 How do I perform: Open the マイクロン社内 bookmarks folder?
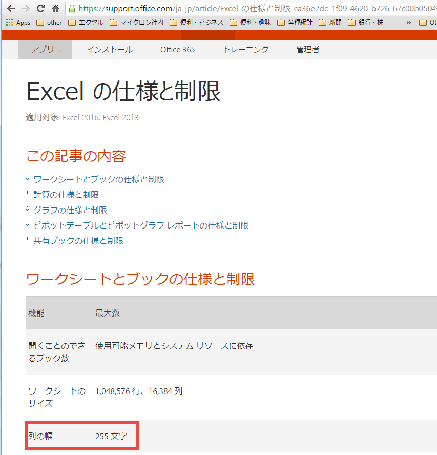coord(137,23)
